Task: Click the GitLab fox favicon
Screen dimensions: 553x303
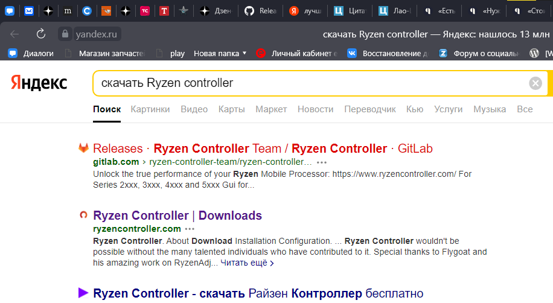Action: pyautogui.click(x=83, y=148)
